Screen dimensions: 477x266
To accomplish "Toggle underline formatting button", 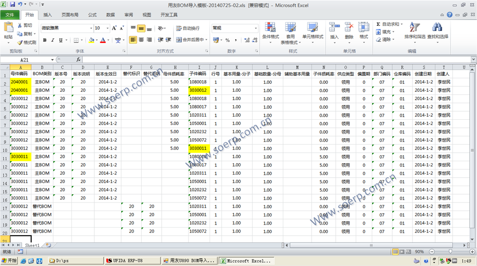I will (60, 40).
